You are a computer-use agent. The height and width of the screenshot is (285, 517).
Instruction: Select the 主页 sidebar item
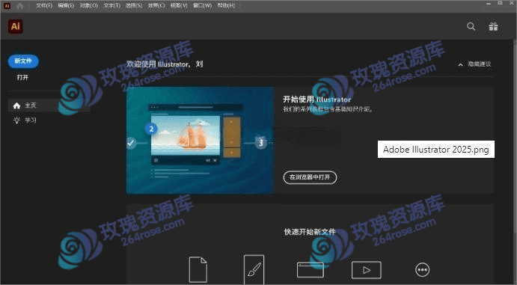pyautogui.click(x=49, y=105)
